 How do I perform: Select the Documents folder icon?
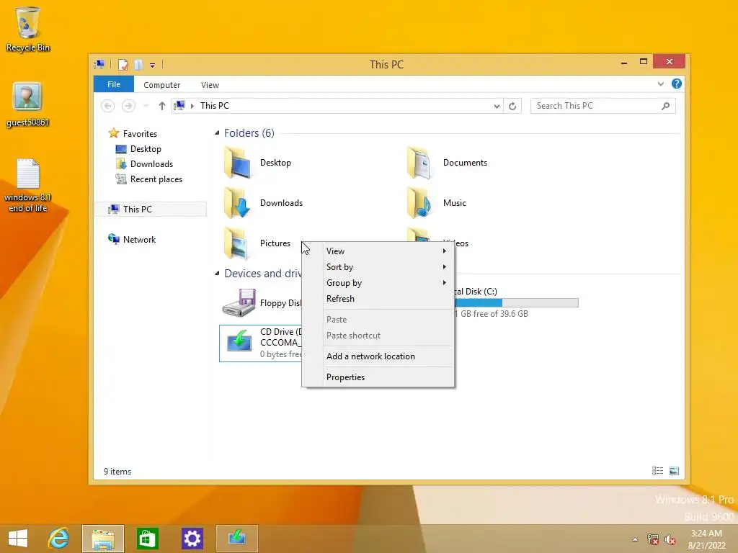[419, 162]
